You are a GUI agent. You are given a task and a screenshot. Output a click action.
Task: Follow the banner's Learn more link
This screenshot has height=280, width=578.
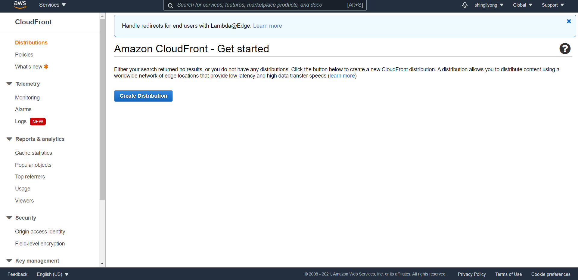tap(268, 26)
